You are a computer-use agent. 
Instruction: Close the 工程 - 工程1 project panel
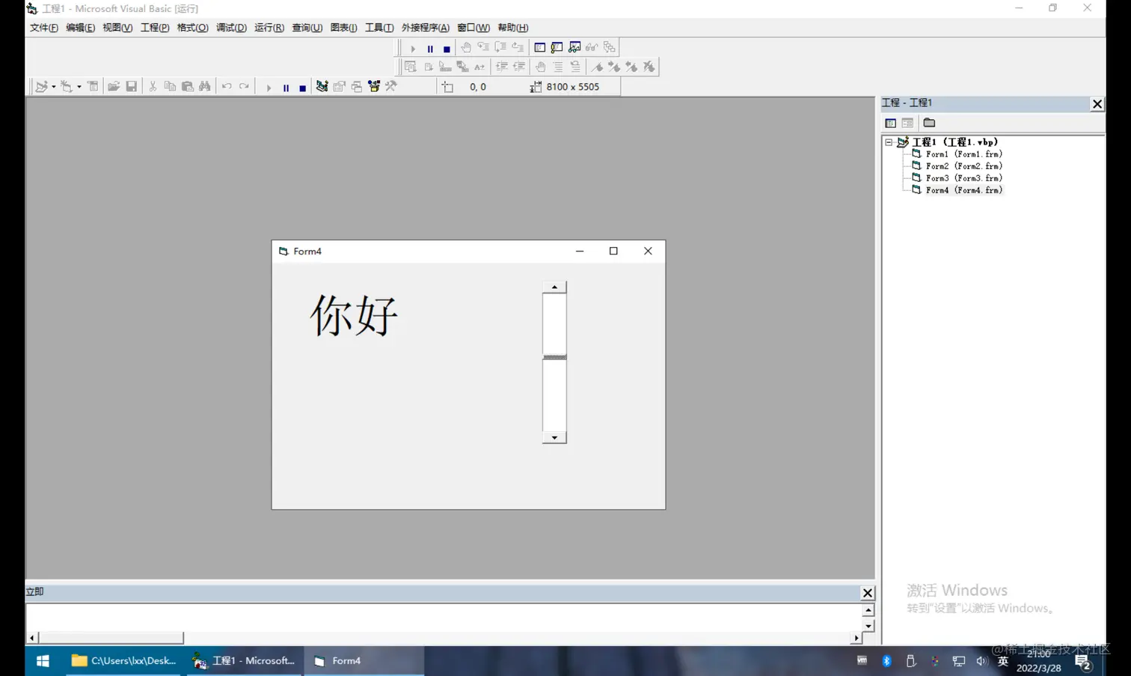pos(1097,104)
